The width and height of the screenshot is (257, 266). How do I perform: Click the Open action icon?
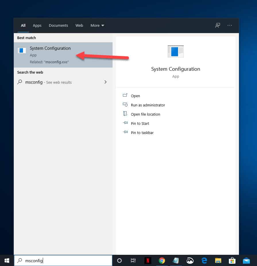[x=125, y=95]
